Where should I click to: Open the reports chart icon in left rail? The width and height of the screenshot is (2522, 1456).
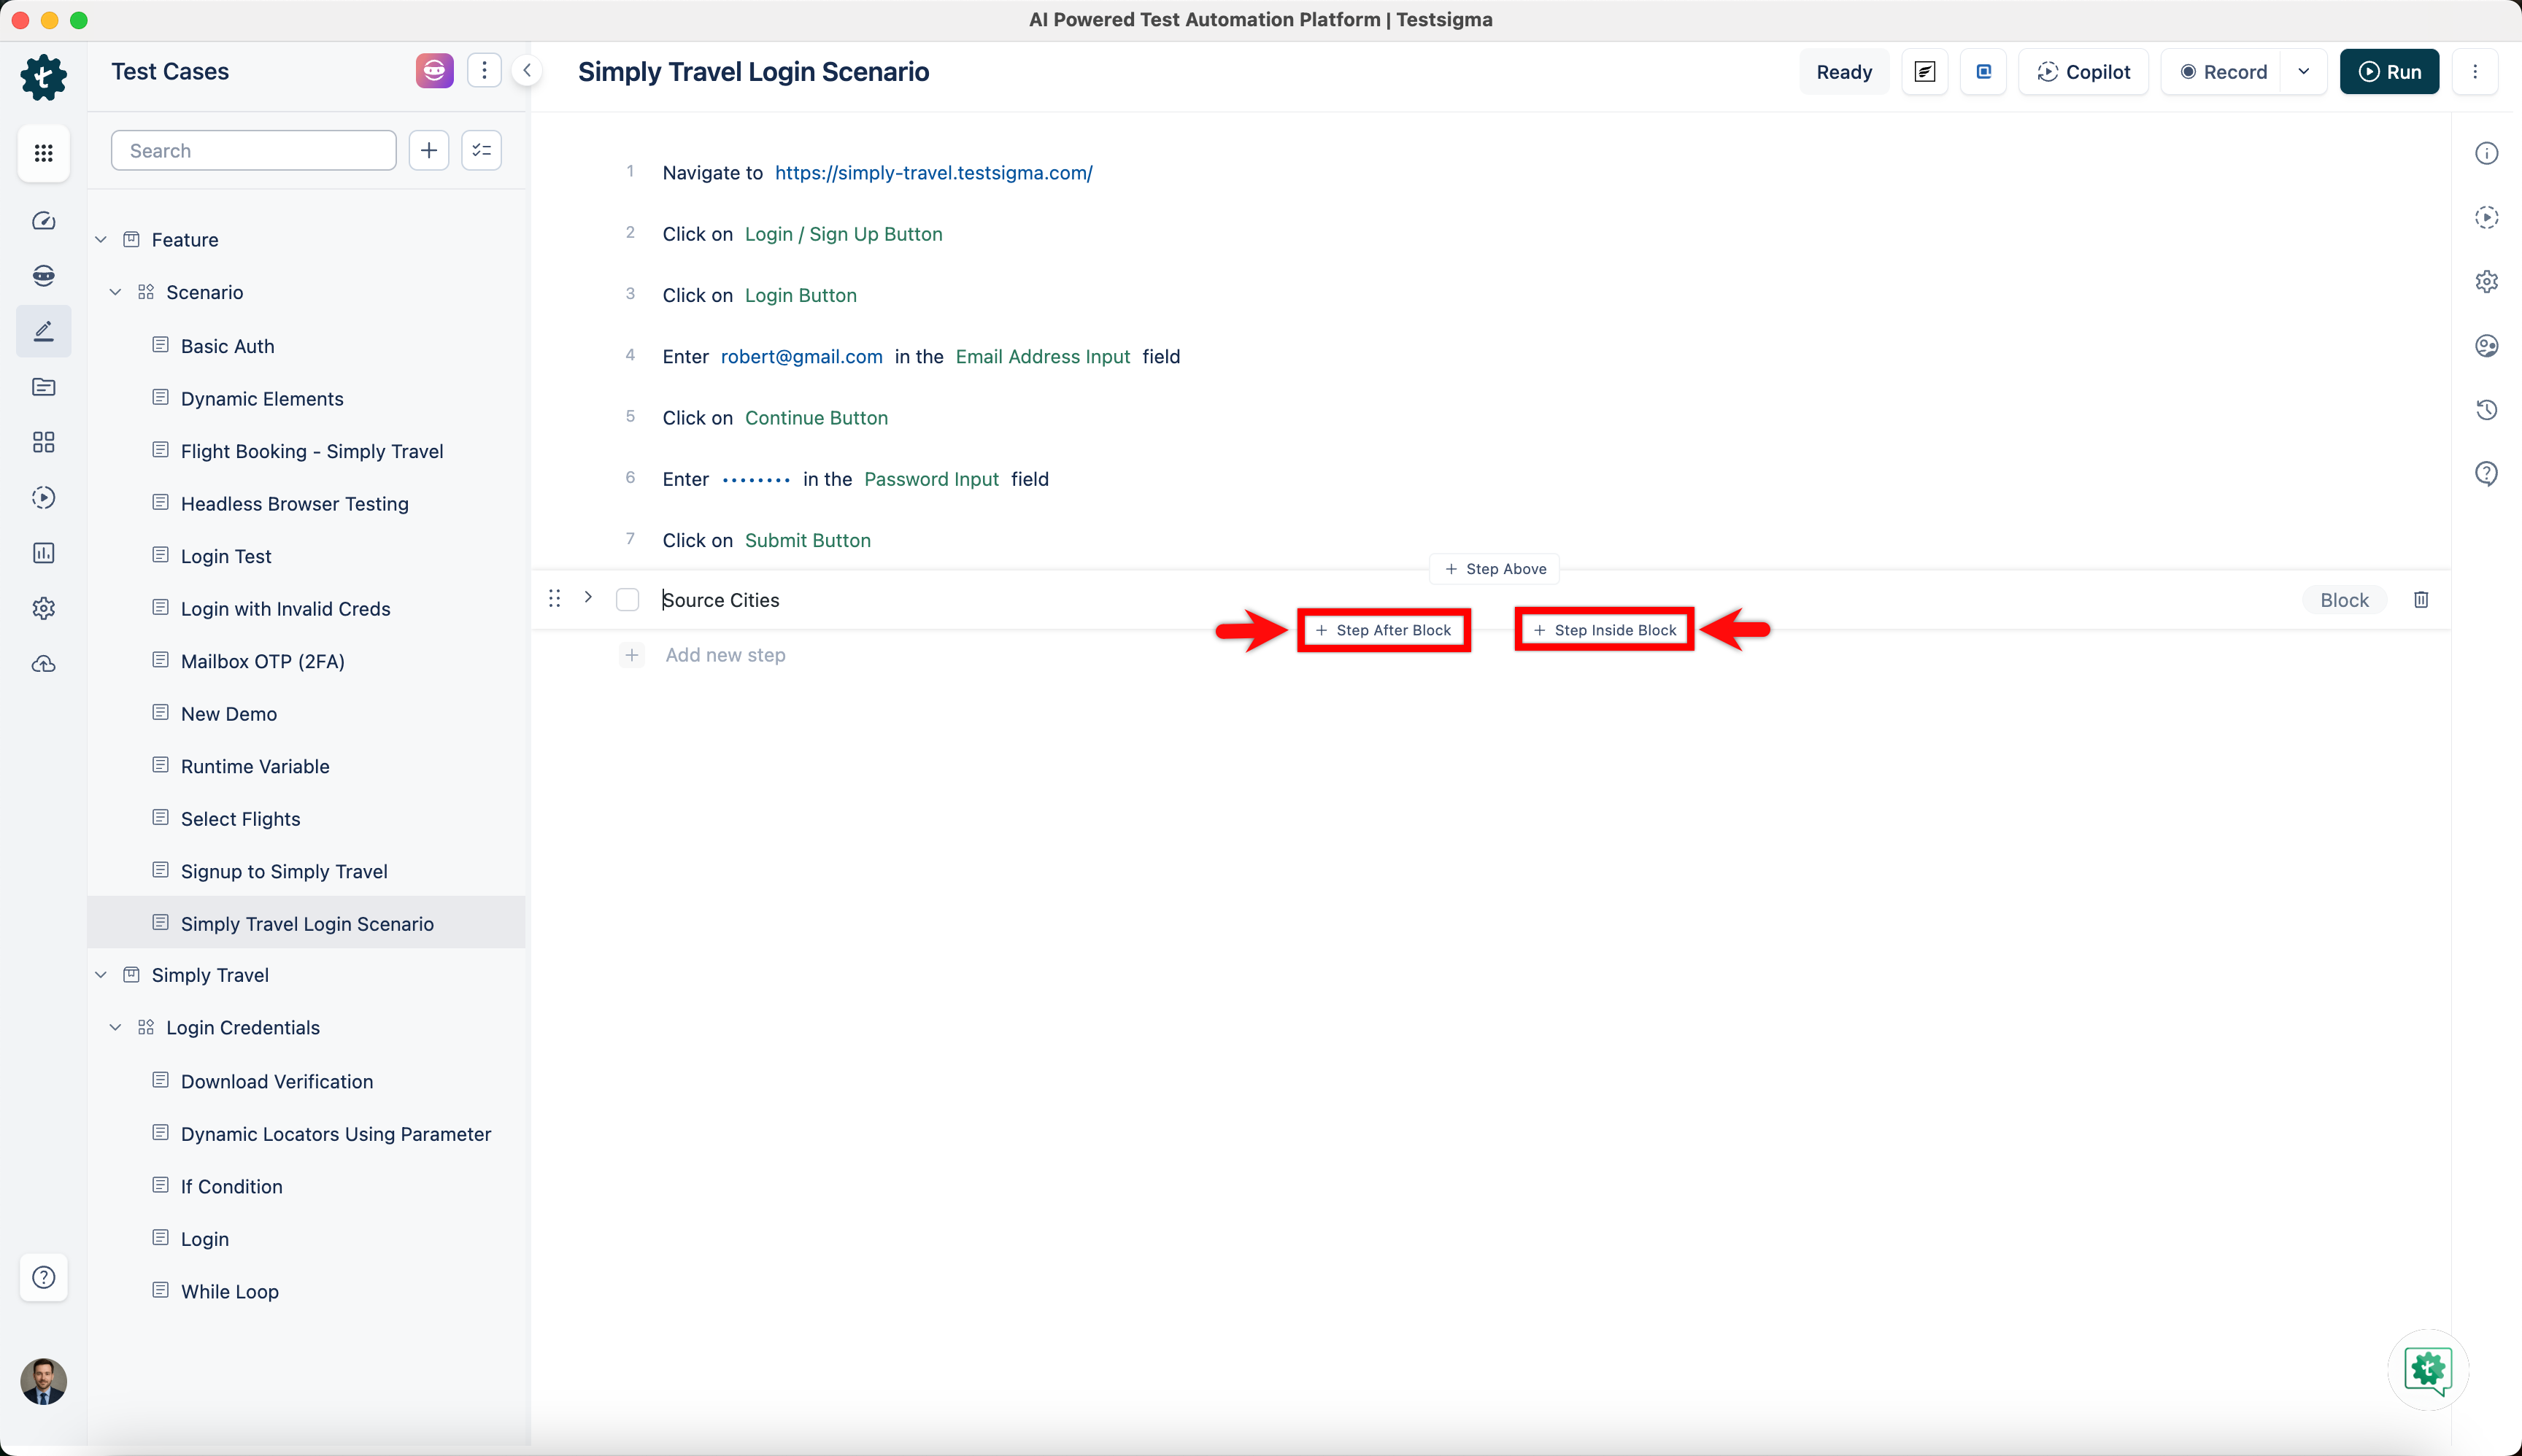(x=43, y=553)
